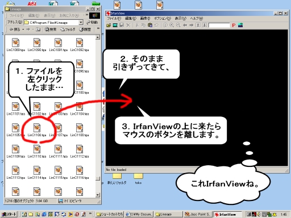Select the LinC1106.tga file icon

(37, 128)
